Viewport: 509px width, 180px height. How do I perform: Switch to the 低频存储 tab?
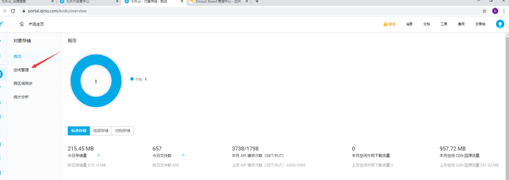click(x=101, y=131)
